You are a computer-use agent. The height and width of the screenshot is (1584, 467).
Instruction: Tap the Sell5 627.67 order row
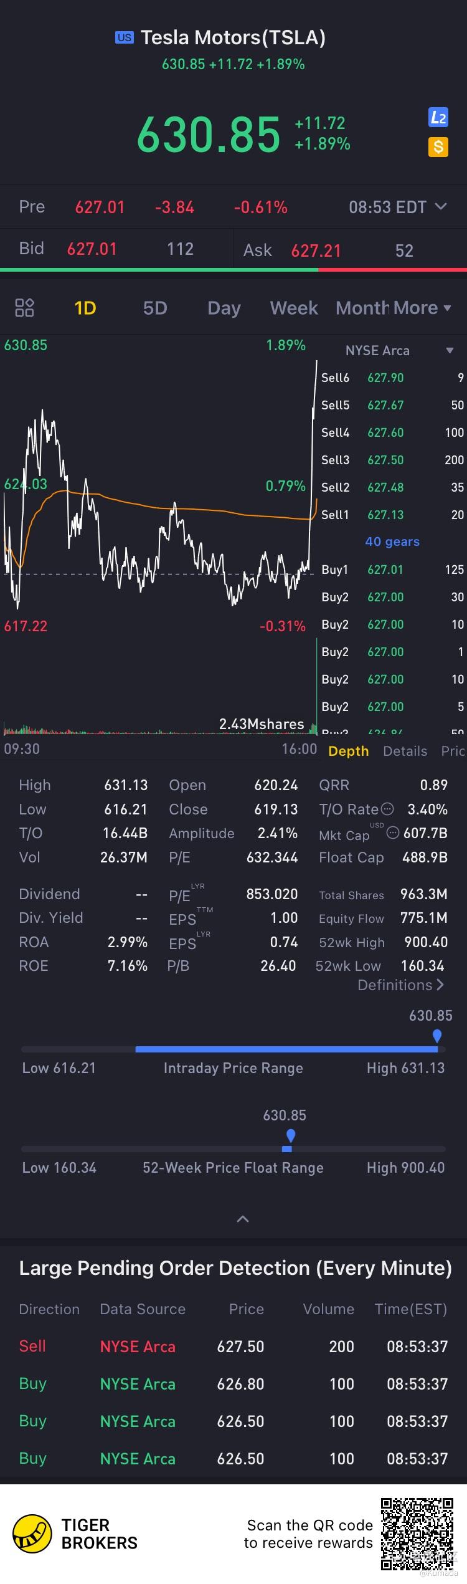392,405
